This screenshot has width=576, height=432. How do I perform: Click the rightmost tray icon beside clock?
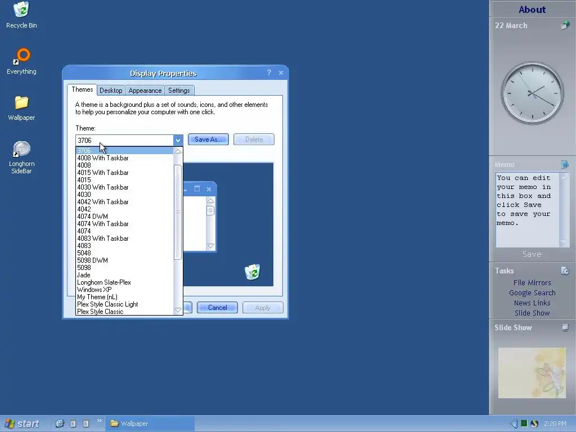point(534,424)
